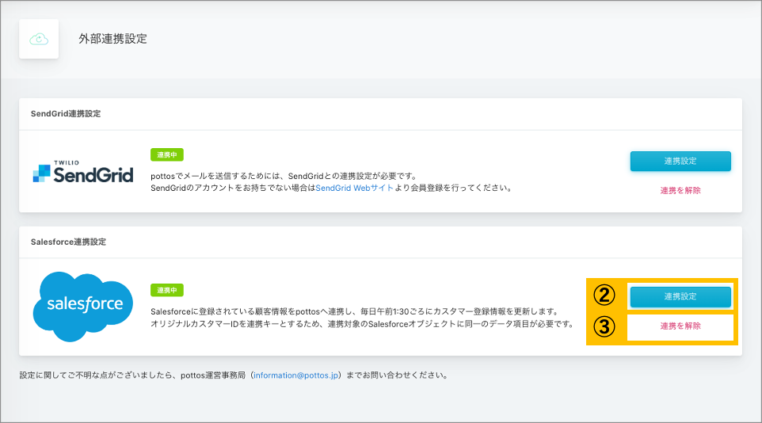Viewport: 762px width, 423px height.
Task: Click the Twilio SendGrid logo
Action: tap(83, 172)
